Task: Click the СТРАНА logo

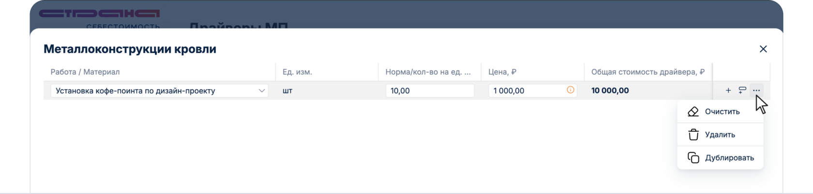Action: [99, 14]
